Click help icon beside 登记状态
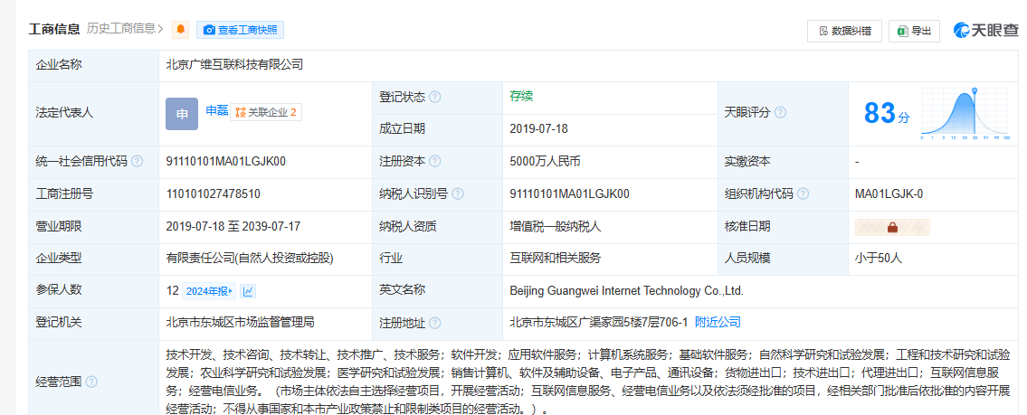 [435, 98]
